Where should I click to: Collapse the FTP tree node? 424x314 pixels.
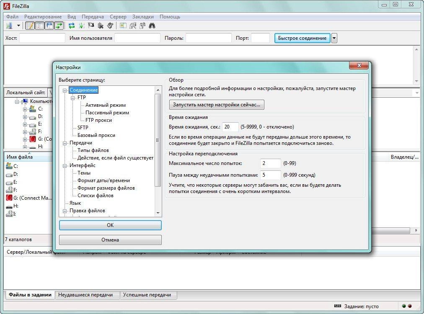click(73, 98)
